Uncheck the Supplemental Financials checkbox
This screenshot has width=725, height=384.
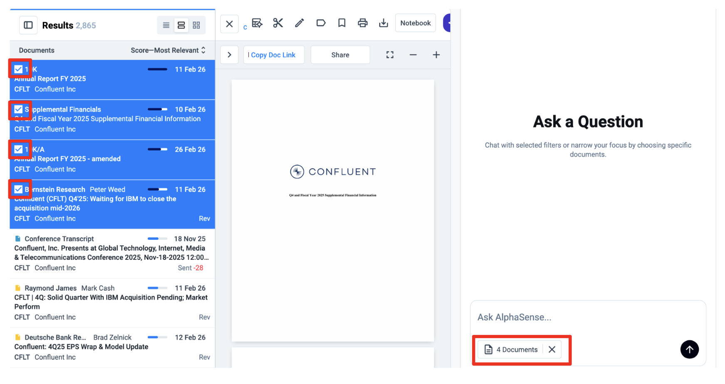pyautogui.click(x=18, y=109)
